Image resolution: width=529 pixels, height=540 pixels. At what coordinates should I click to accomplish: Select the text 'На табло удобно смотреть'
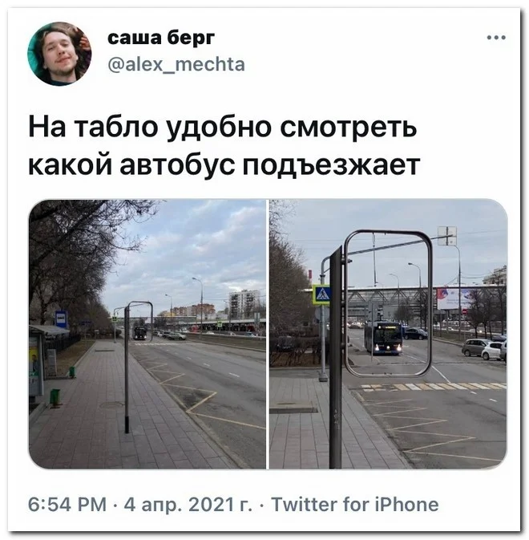[223, 127]
